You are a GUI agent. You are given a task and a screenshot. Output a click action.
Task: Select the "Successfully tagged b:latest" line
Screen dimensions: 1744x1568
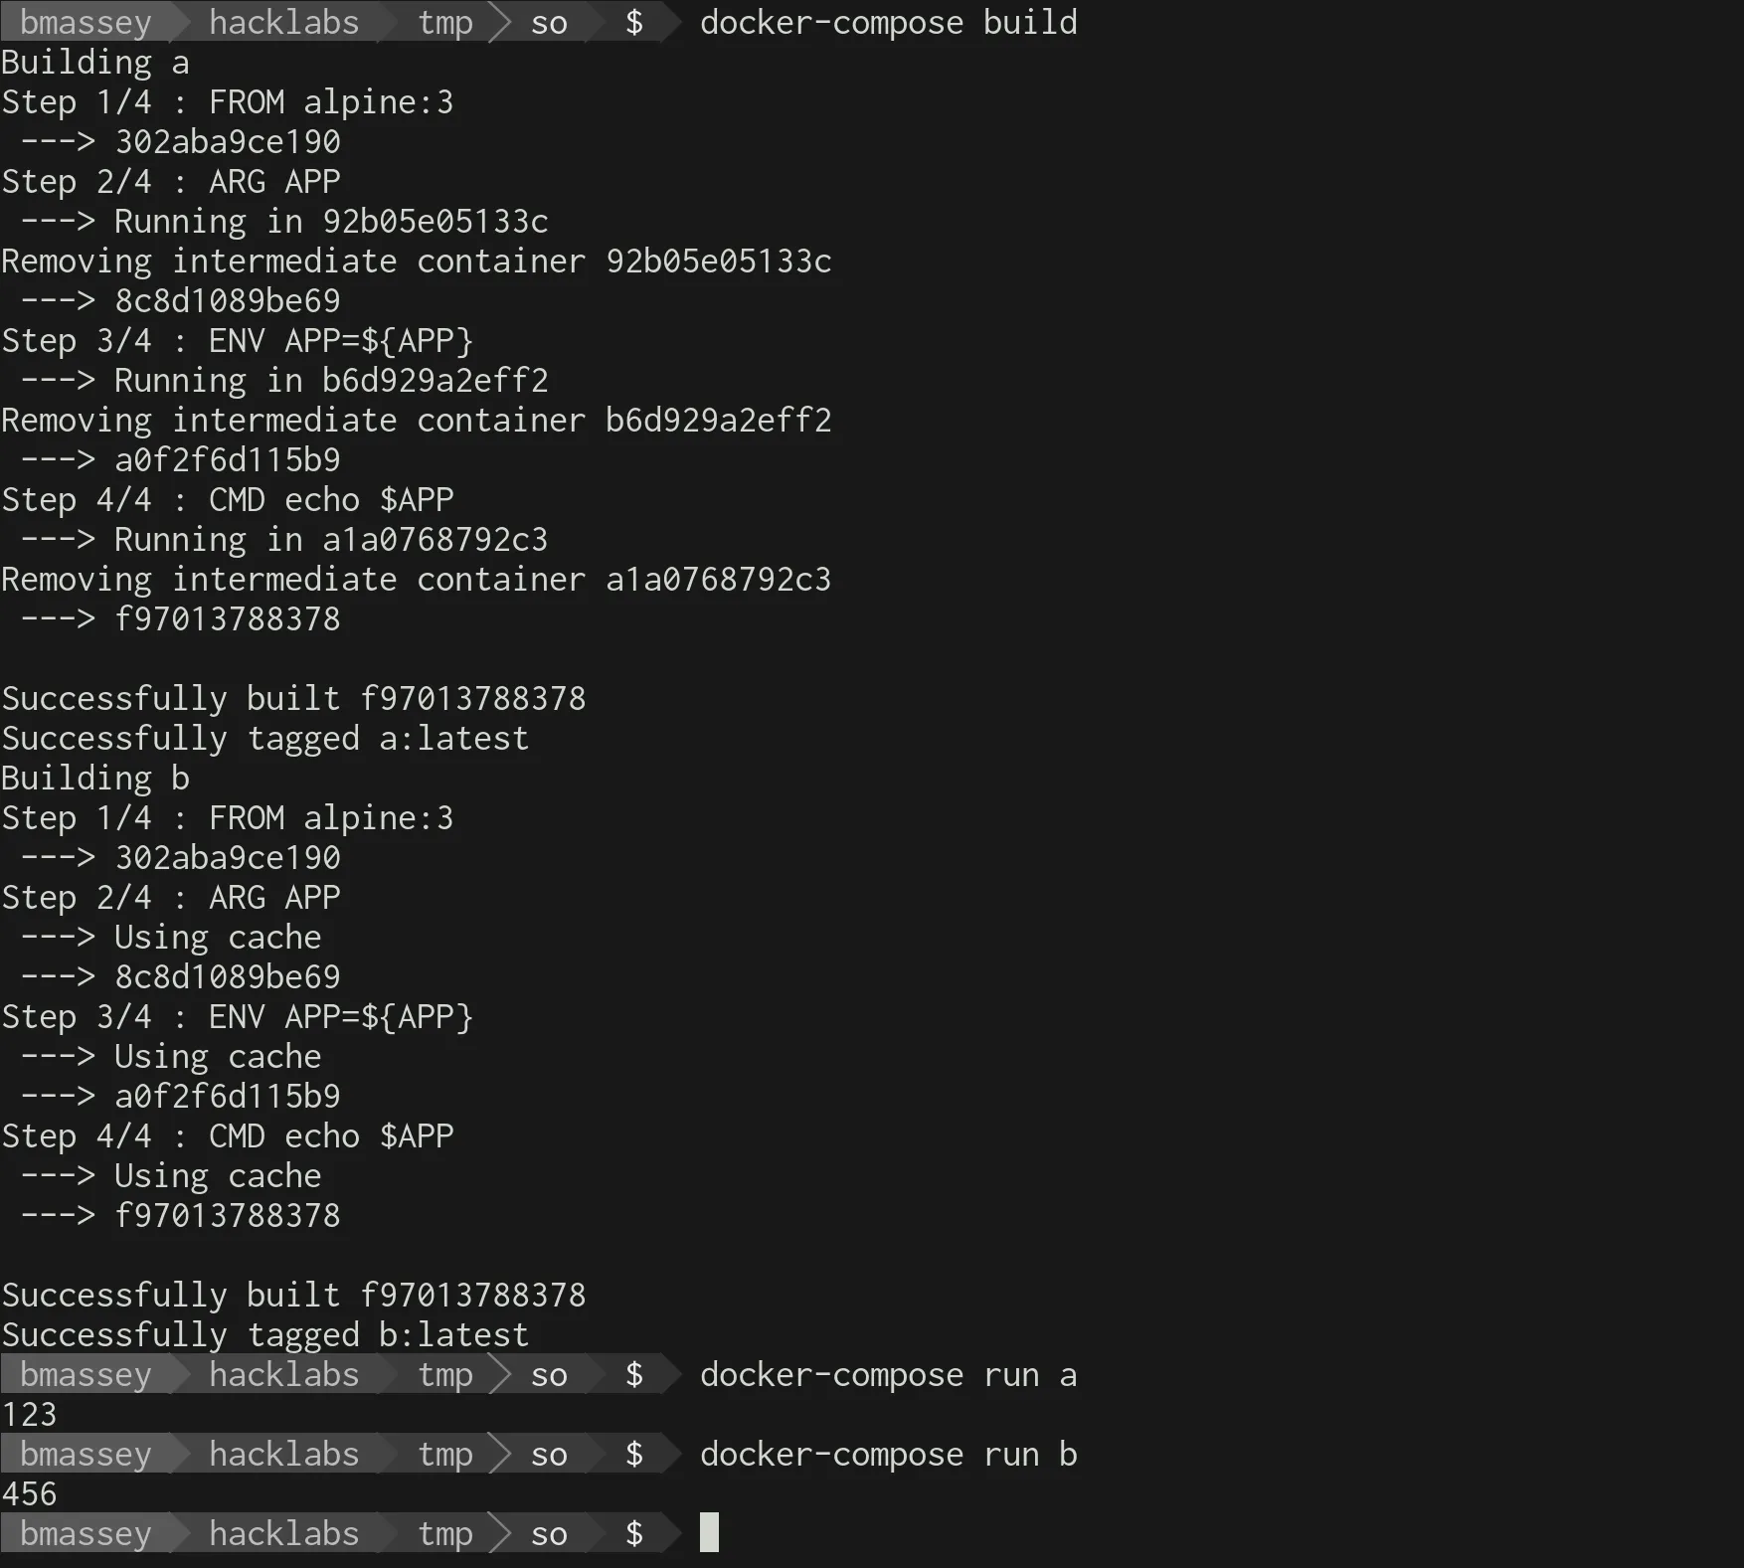point(265,1335)
